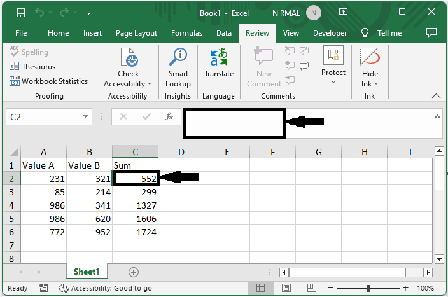This screenshot has width=448, height=297.
Task: Select cell C4 containing 1327
Action: tap(135, 205)
